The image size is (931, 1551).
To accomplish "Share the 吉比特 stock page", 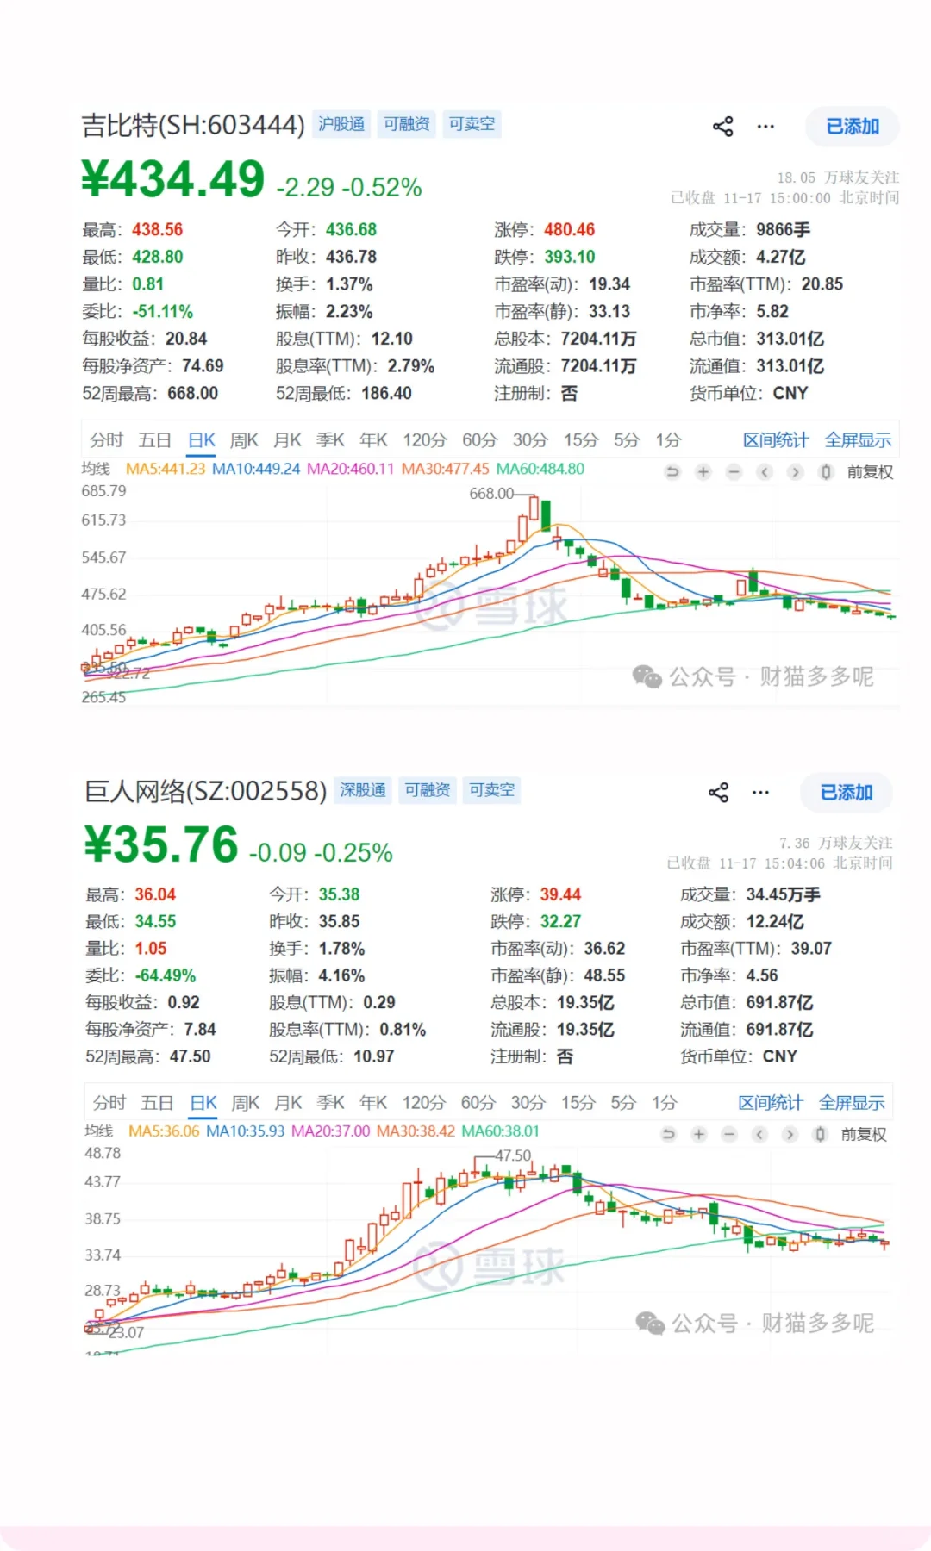I will tap(722, 127).
